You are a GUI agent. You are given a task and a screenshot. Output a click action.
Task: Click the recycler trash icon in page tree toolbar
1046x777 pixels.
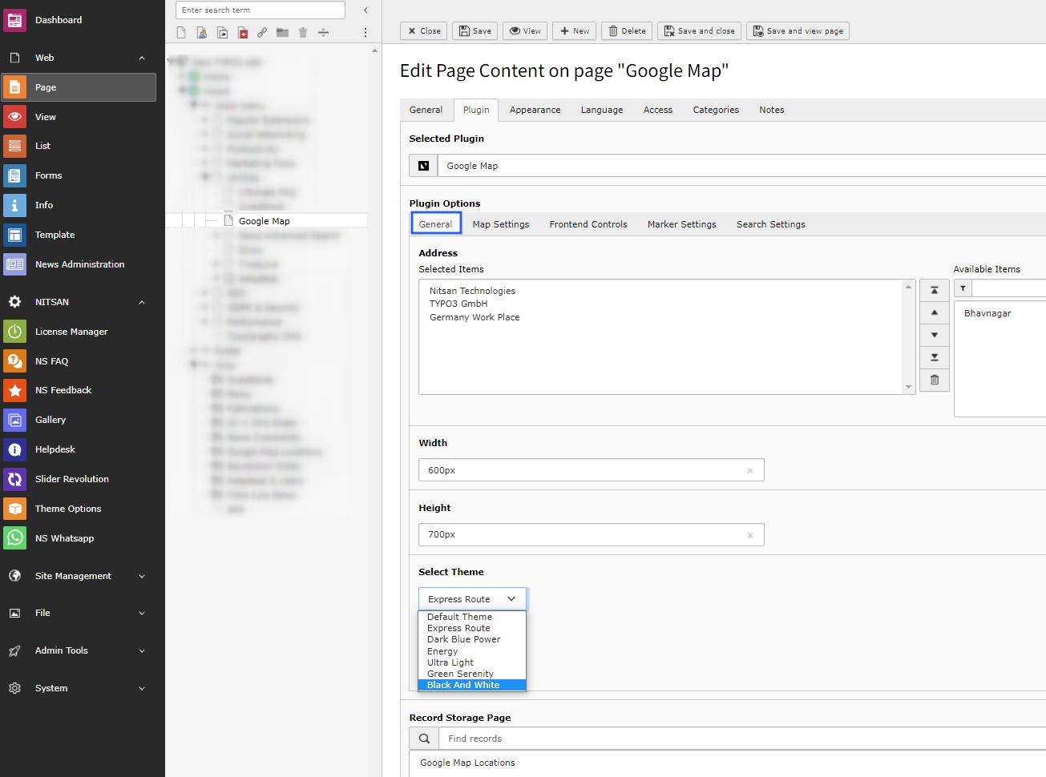click(303, 33)
